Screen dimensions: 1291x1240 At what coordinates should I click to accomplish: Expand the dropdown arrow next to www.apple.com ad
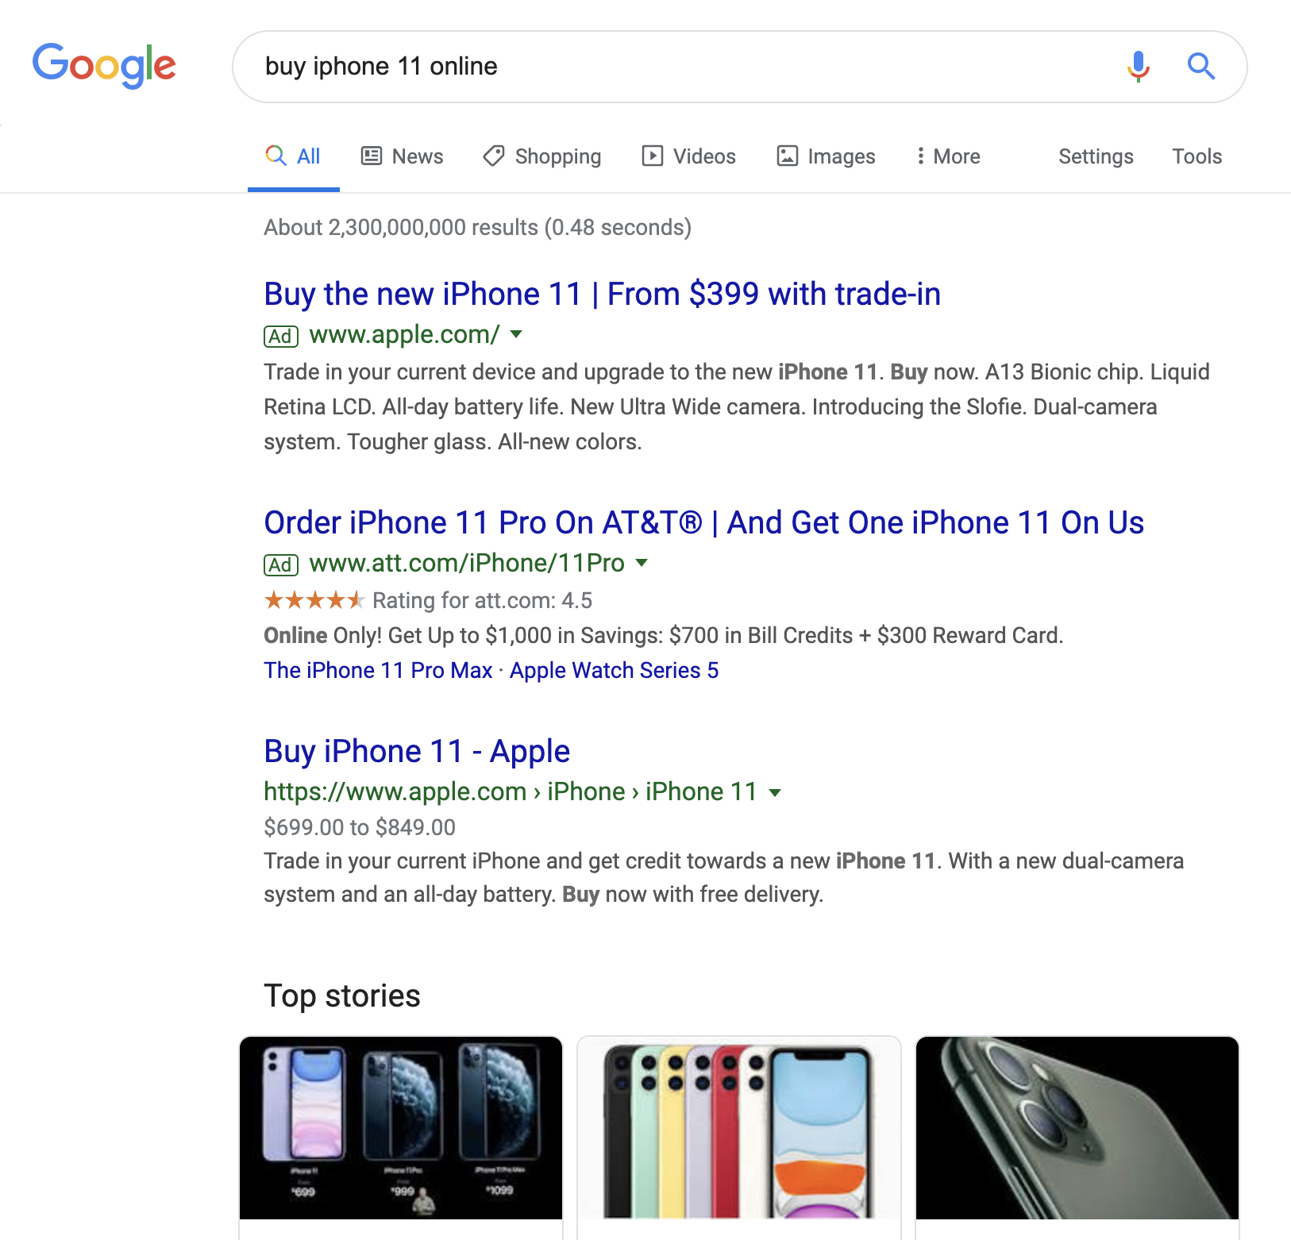[516, 336]
